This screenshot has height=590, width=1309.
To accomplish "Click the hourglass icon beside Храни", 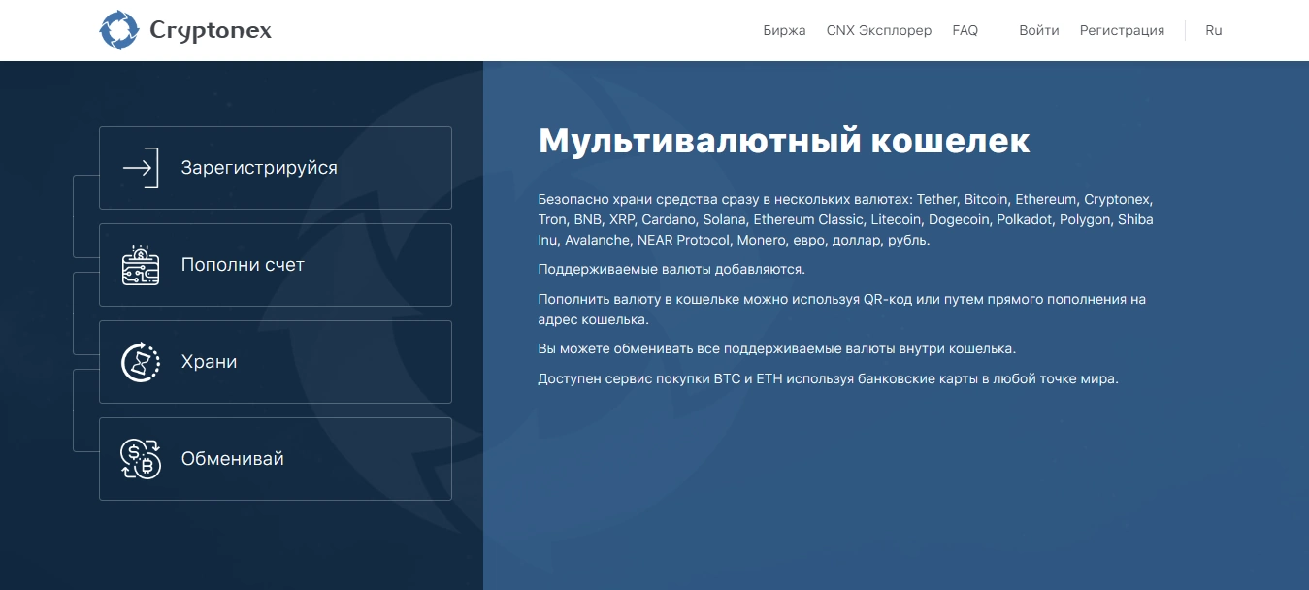I will 140,362.
